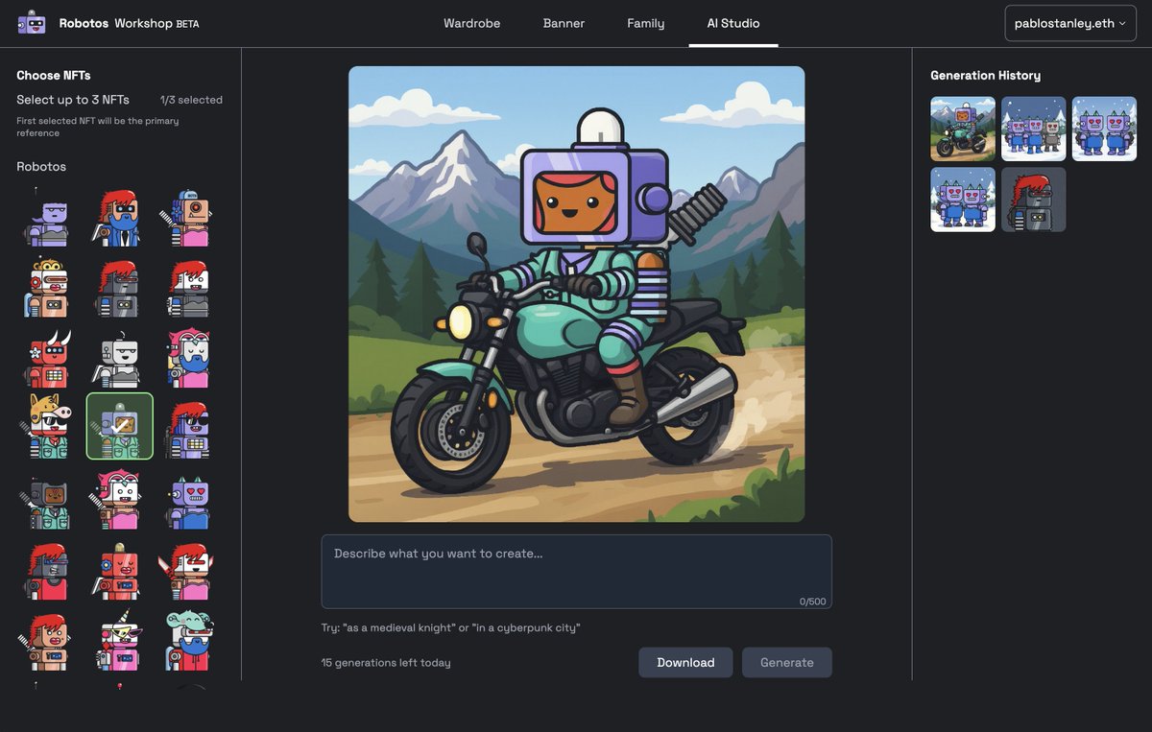This screenshot has height=732, width=1152.
Task: Click "15 generations left today" text
Action: 386,663
